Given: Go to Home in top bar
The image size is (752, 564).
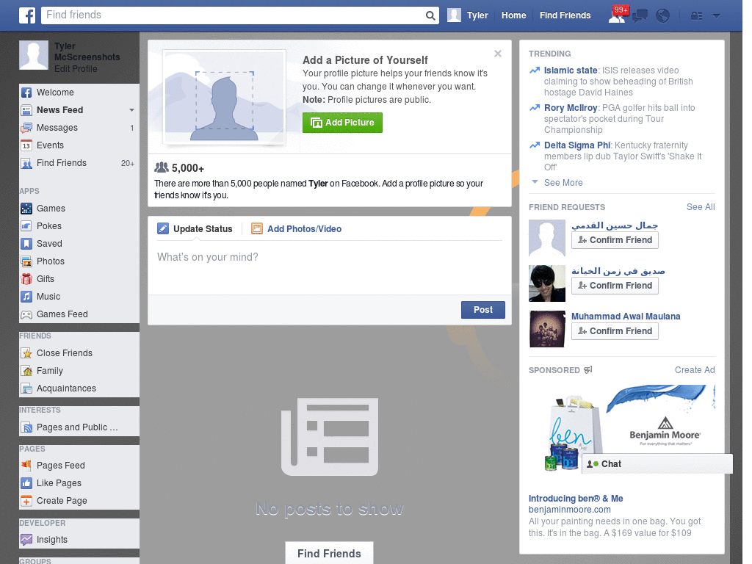Looking at the screenshot, I should [513, 15].
